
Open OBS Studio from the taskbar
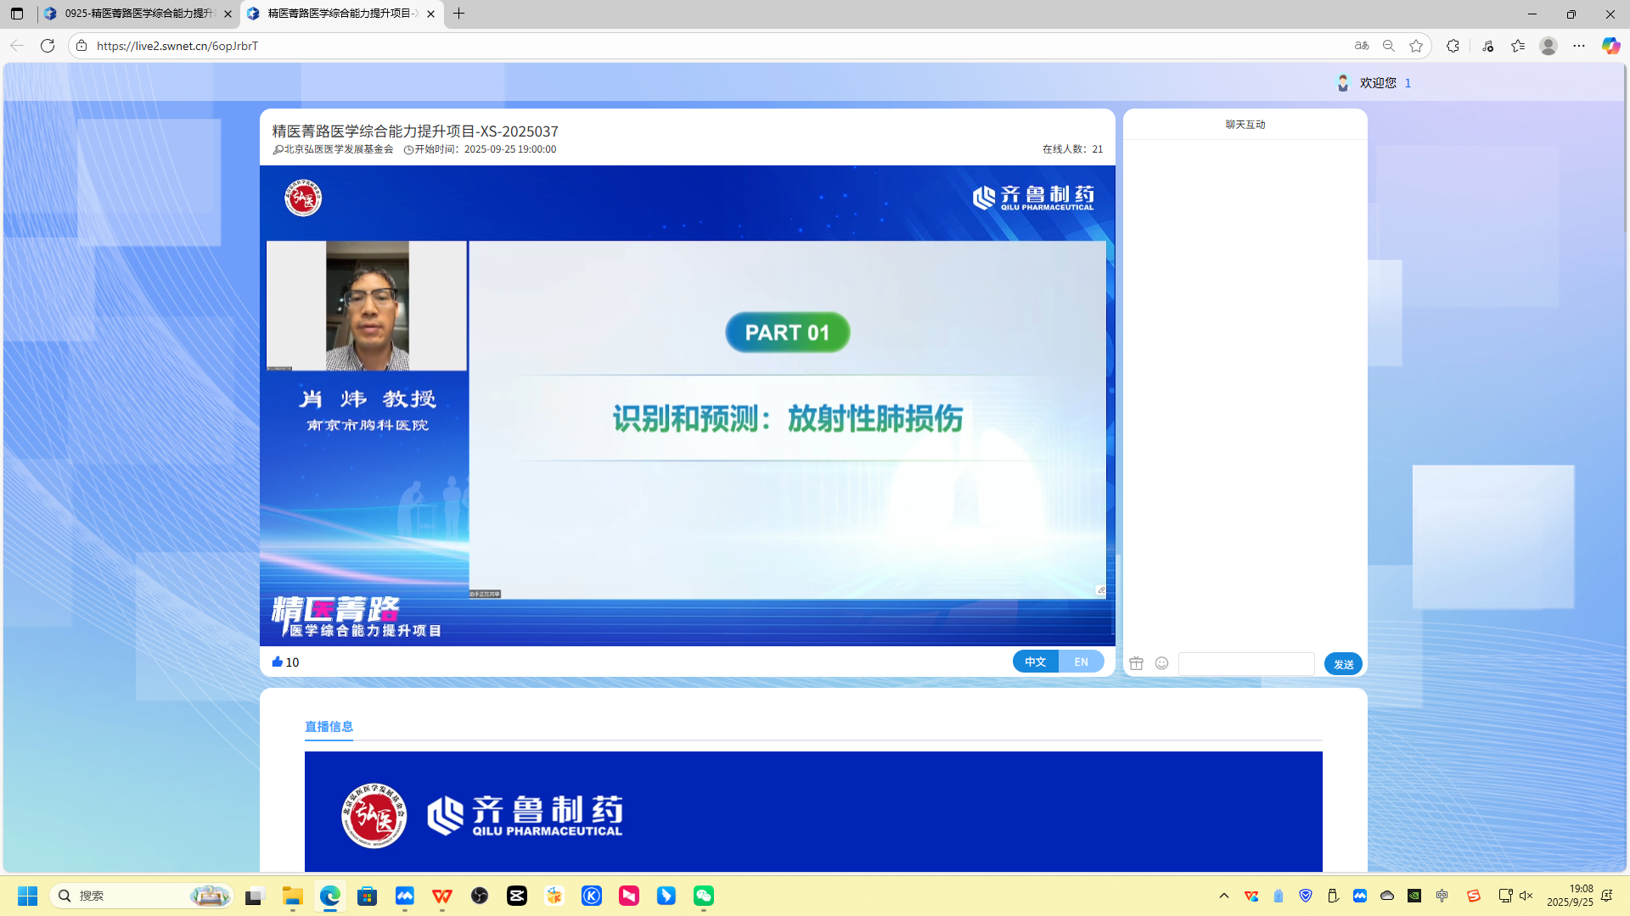(479, 896)
